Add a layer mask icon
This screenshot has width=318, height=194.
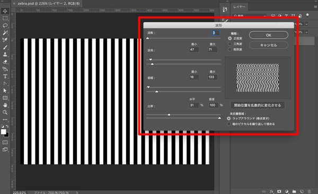pyautogui.click(x=279, y=191)
